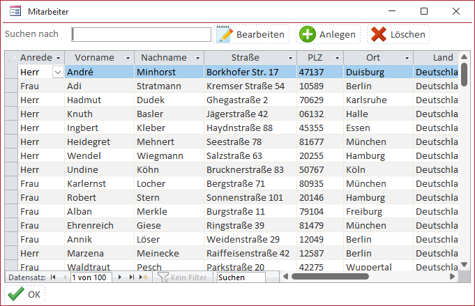Viewport: 475px width, 306px height.
Task: Go to first record navigation arrow
Action: [53, 277]
